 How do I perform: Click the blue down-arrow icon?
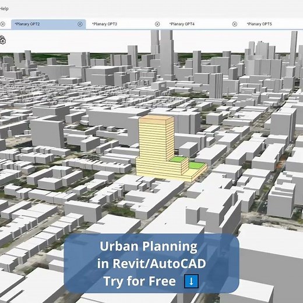coord(191,281)
